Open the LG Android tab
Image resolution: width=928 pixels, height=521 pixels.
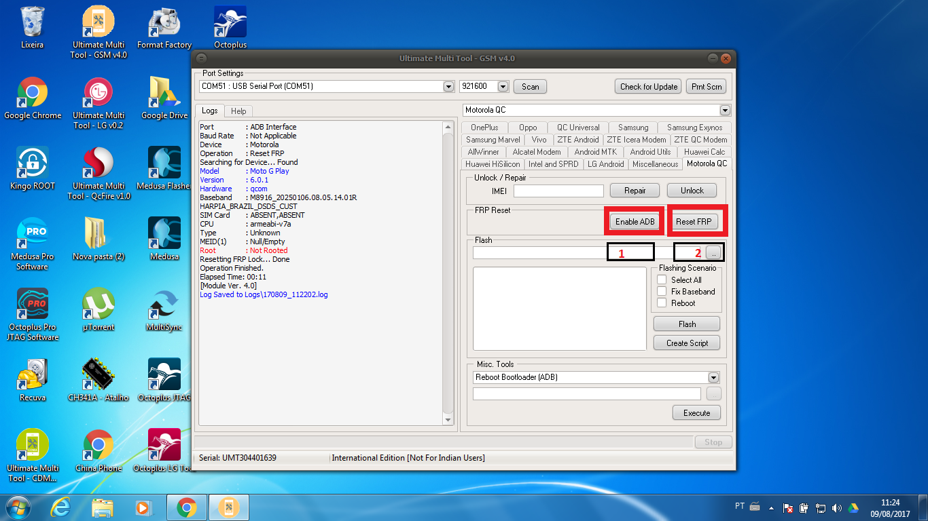[x=605, y=164]
